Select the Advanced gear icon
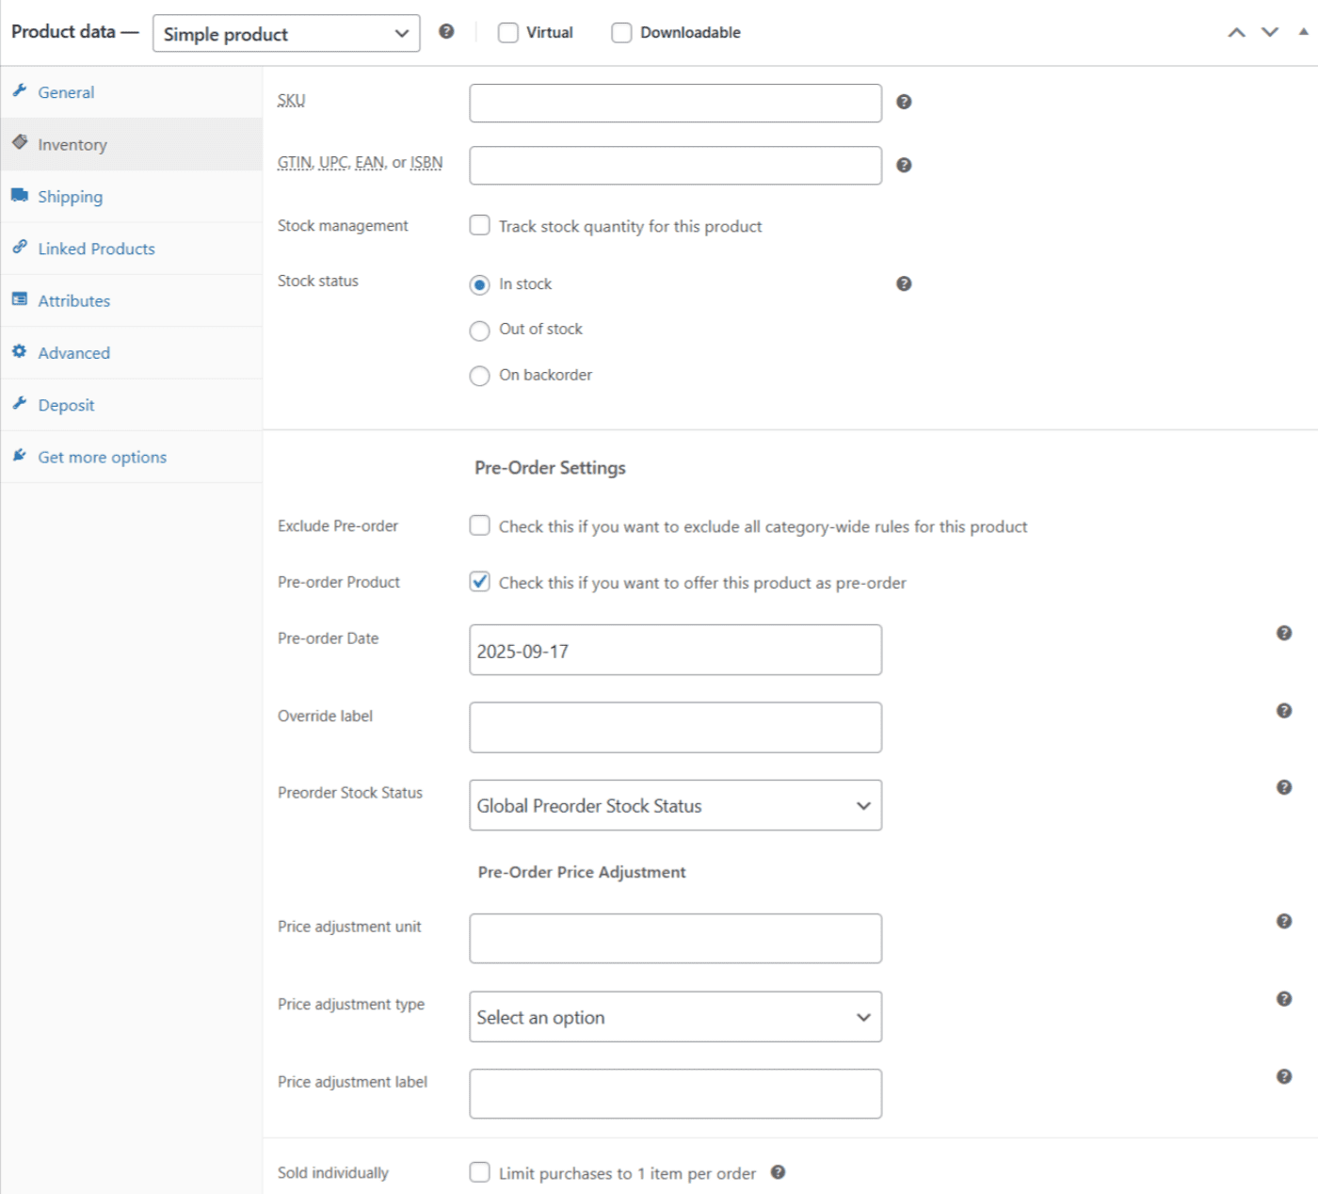 tap(20, 351)
